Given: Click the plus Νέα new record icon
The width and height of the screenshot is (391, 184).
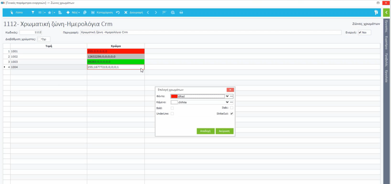Looking at the screenshot, I should pyautogui.click(x=68, y=12).
